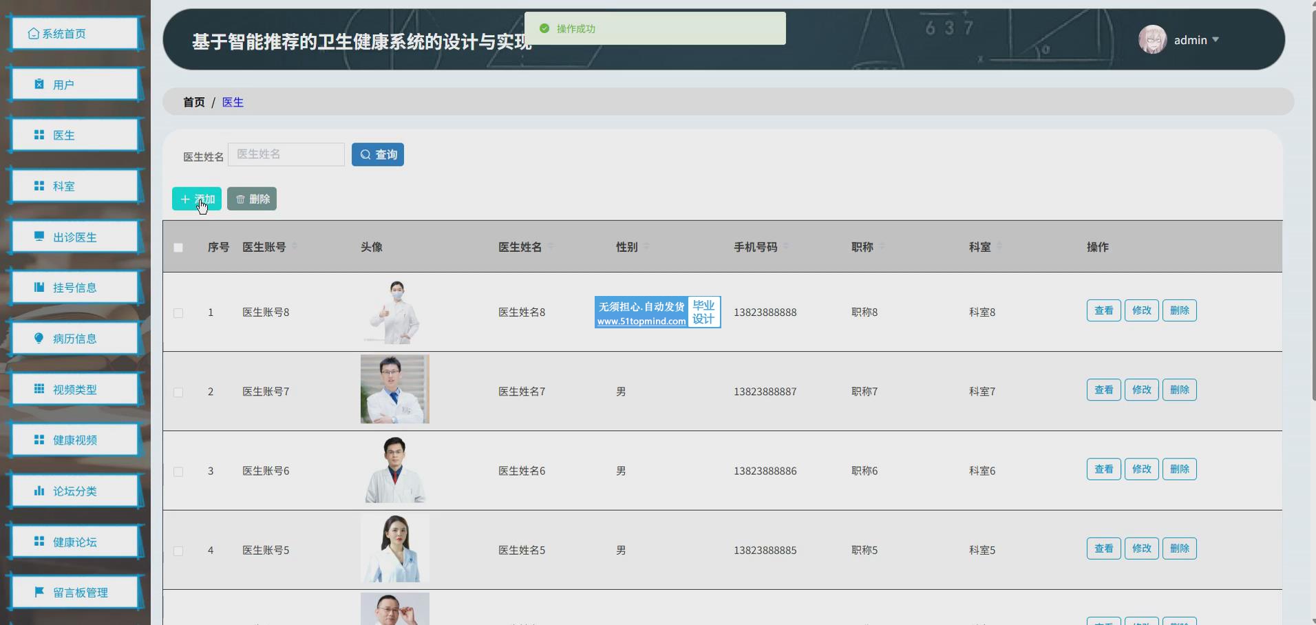This screenshot has width=1316, height=625.
Task: Click 修改 for 医生姓名8
Action: coord(1141,310)
